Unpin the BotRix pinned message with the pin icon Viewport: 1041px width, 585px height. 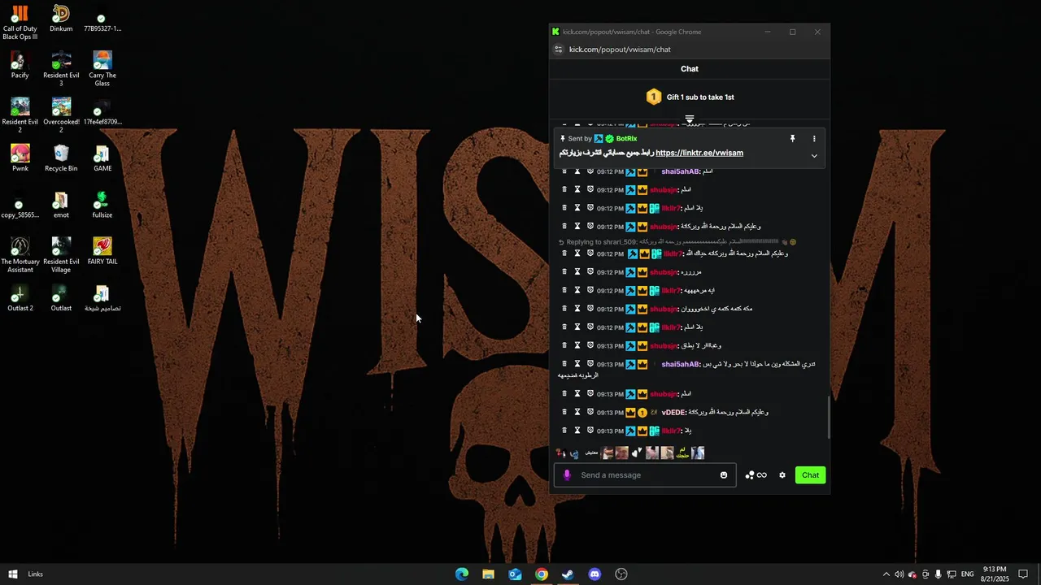coord(792,139)
